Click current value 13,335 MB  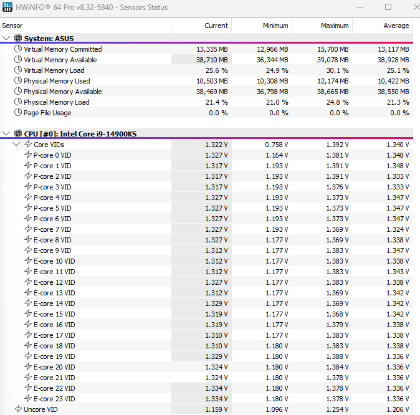pos(212,49)
